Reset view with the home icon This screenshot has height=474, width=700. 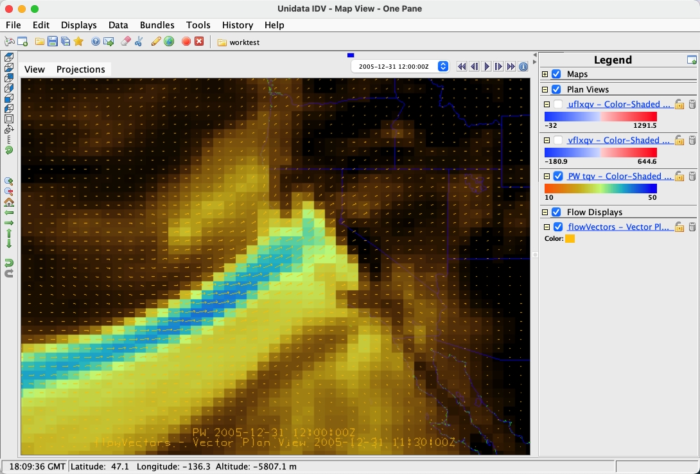click(9, 202)
